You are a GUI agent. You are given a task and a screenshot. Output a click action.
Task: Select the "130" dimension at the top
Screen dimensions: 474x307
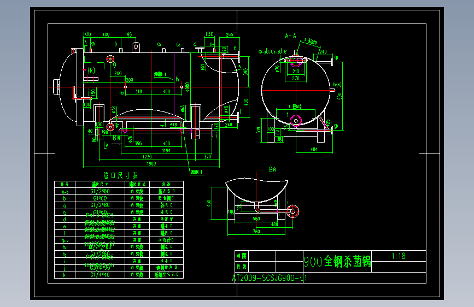(209, 34)
